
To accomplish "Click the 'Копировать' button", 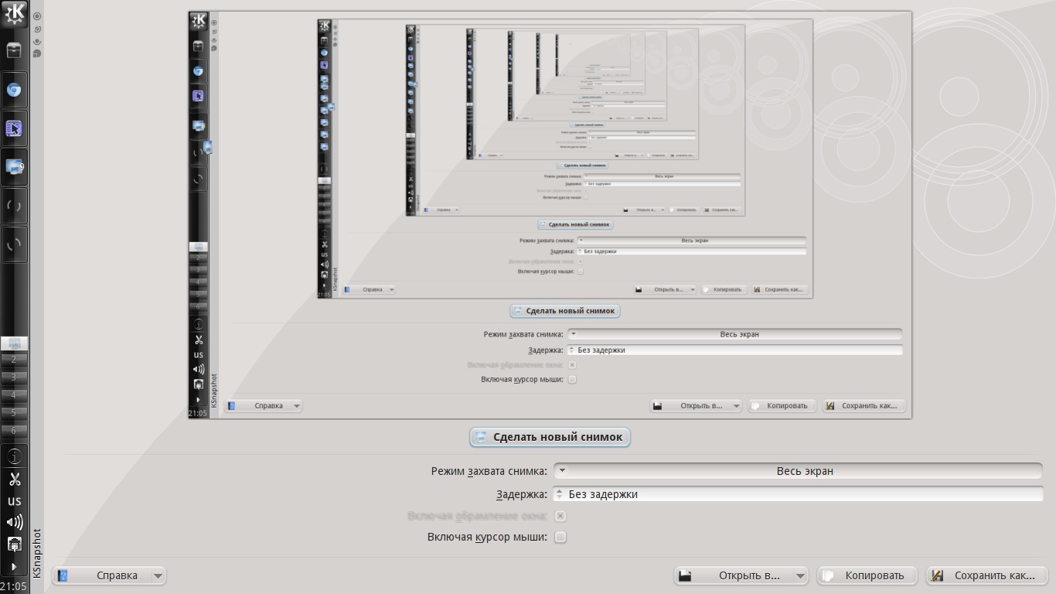I will (867, 575).
